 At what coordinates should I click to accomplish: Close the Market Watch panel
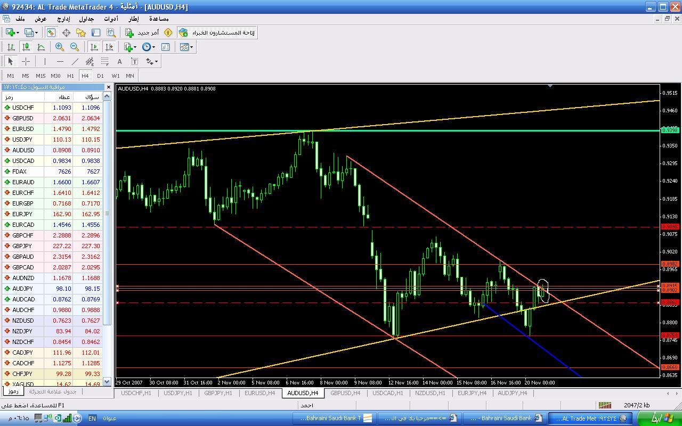109,87
